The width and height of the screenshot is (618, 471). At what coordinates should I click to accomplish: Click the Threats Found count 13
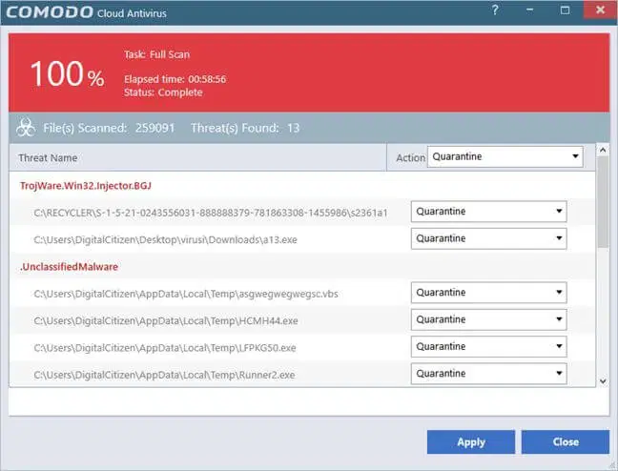pyautogui.click(x=293, y=128)
